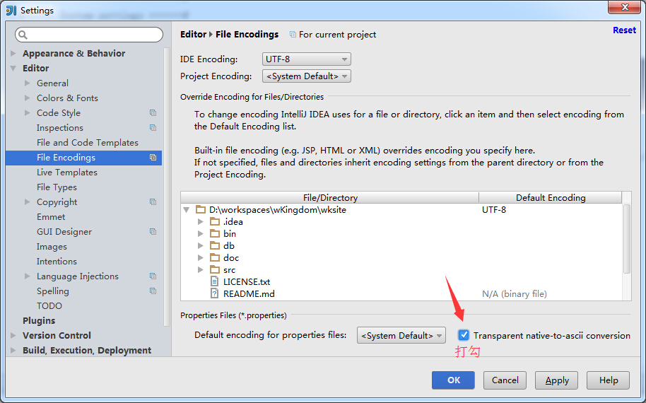Image resolution: width=646 pixels, height=403 pixels.
Task: Click the search magnifier icon in settings
Action: (23, 35)
